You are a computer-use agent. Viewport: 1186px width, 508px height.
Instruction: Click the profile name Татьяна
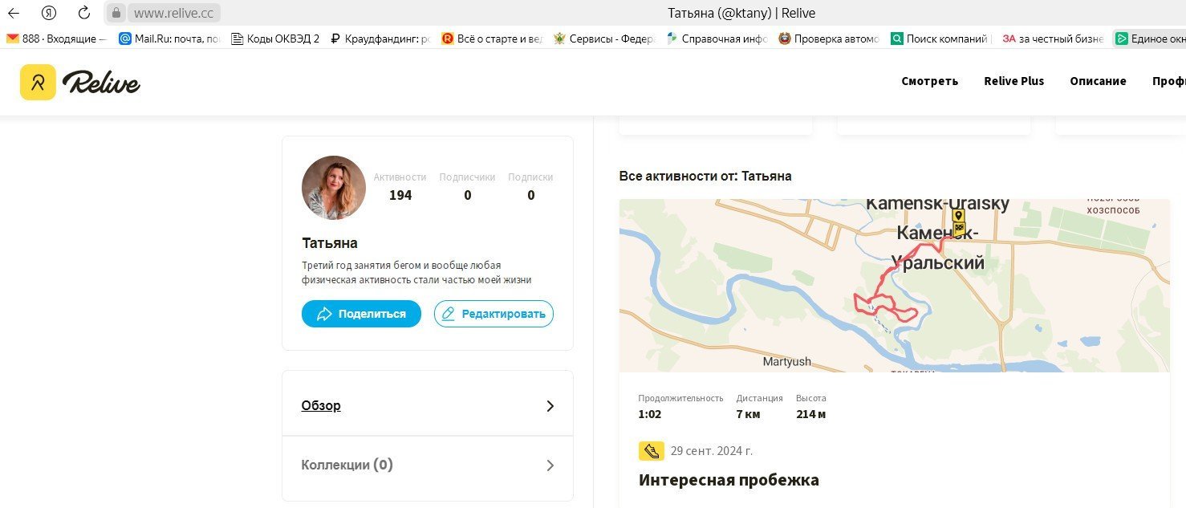(x=330, y=243)
